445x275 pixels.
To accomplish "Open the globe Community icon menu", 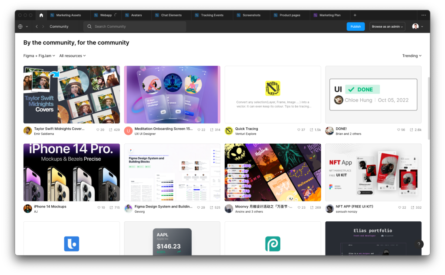I will click(20, 26).
